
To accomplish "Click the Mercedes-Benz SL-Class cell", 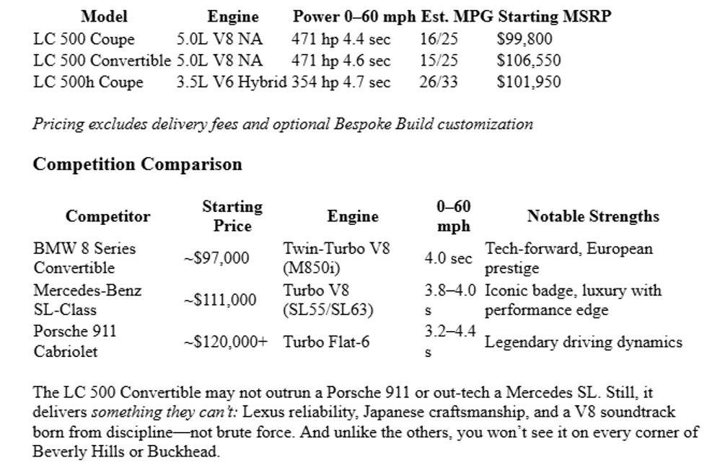I will coord(87,300).
